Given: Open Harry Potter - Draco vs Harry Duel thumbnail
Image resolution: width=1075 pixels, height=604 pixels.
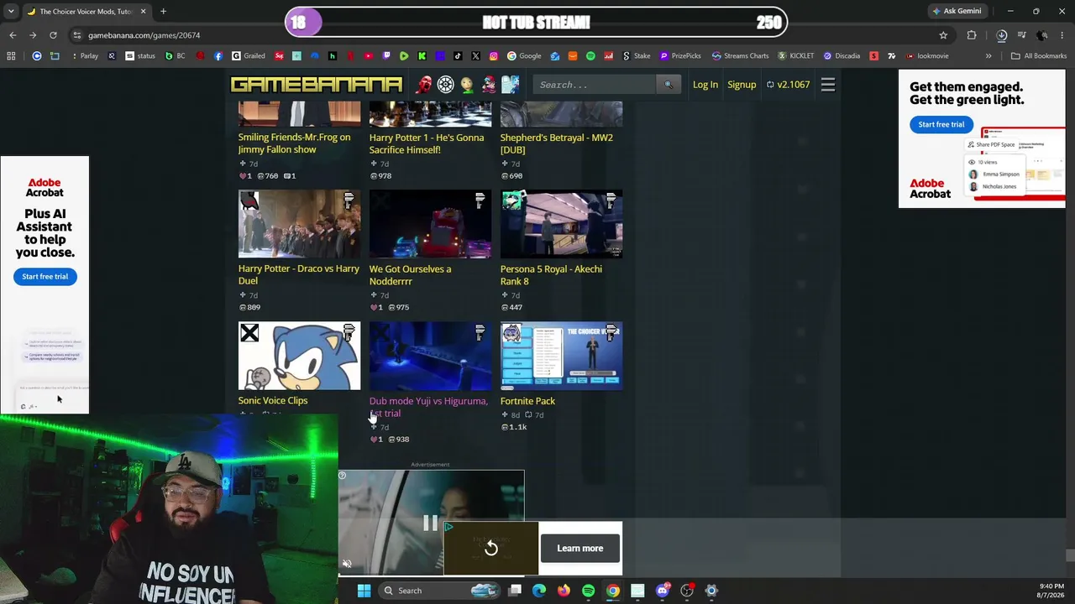Looking at the screenshot, I should coord(300,224).
